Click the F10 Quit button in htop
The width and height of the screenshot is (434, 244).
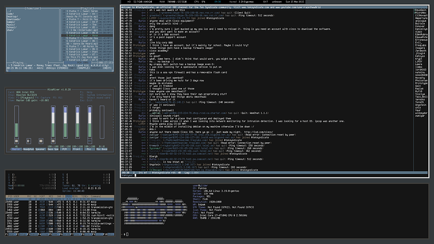(x=110, y=234)
